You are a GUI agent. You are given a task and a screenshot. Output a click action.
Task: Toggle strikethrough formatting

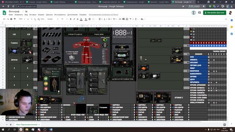pos(77,19)
